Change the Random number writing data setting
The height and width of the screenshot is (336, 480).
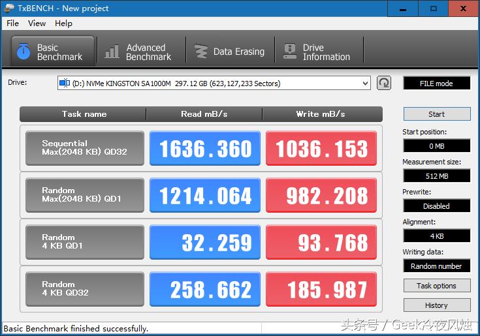436,266
